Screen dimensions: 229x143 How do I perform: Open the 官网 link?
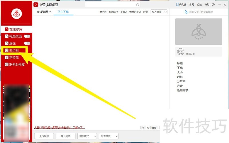(192, 5)
